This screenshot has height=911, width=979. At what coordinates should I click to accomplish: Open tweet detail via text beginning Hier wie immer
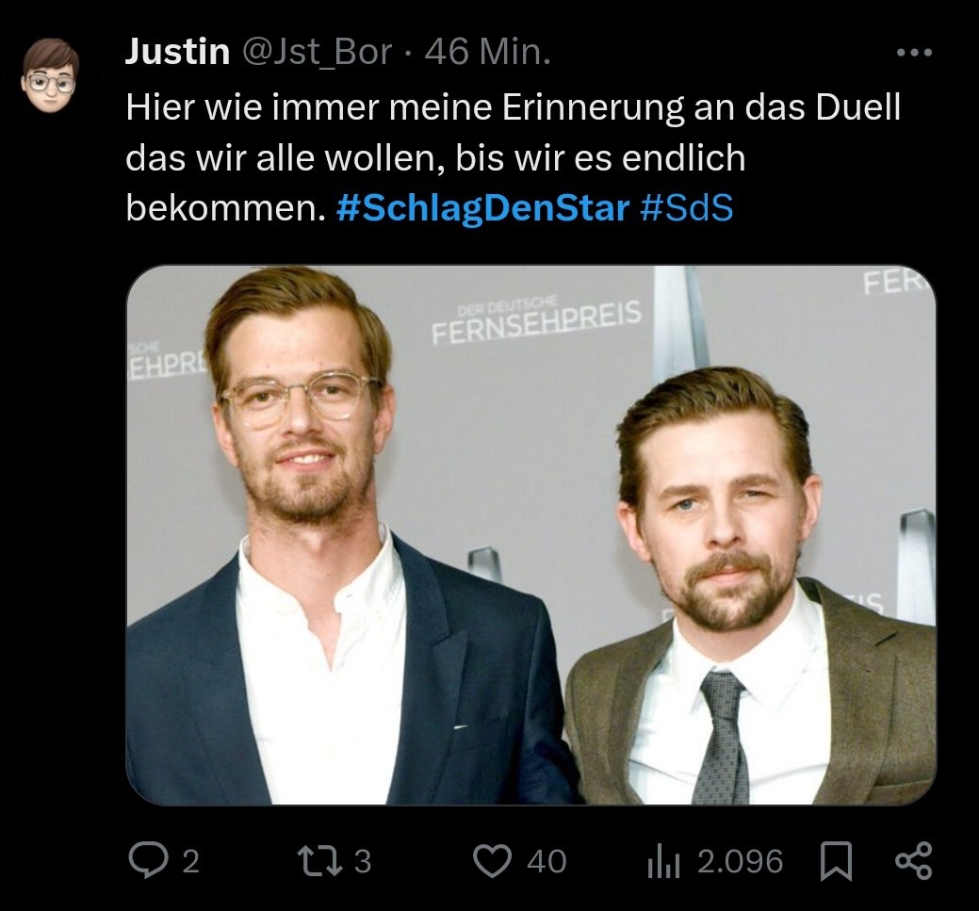click(514, 157)
